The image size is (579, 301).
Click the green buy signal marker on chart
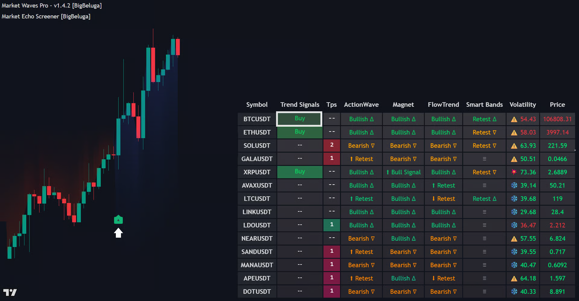coord(118,220)
